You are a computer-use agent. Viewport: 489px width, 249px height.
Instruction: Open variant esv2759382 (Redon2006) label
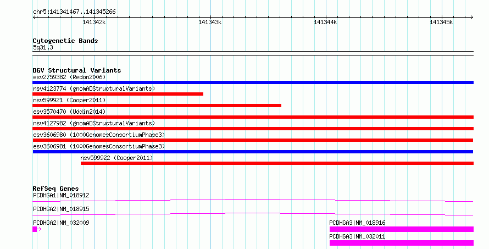click(69, 77)
